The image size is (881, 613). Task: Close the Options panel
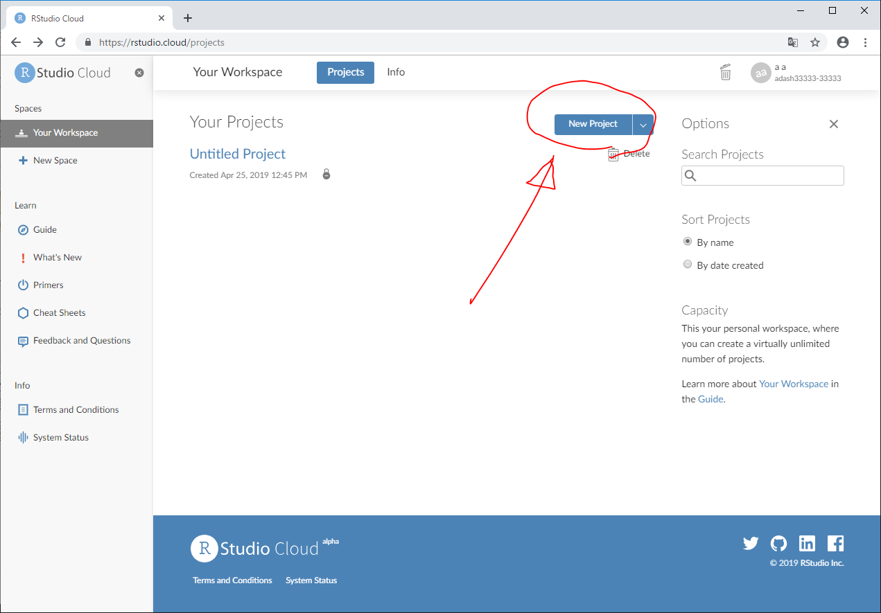834,124
